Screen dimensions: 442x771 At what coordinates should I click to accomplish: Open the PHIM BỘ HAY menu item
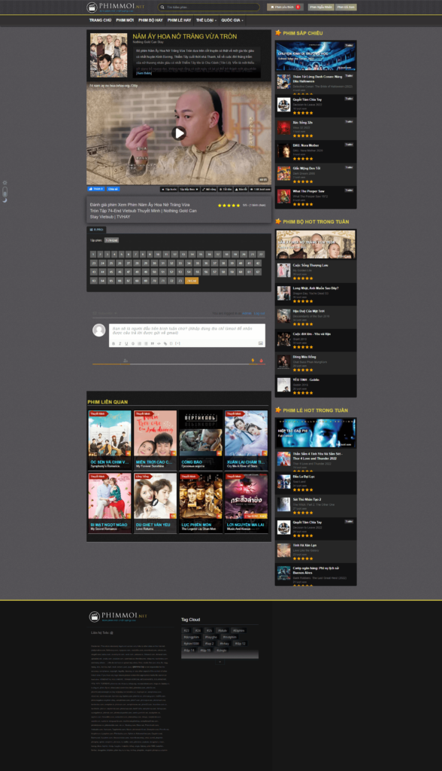pos(150,20)
